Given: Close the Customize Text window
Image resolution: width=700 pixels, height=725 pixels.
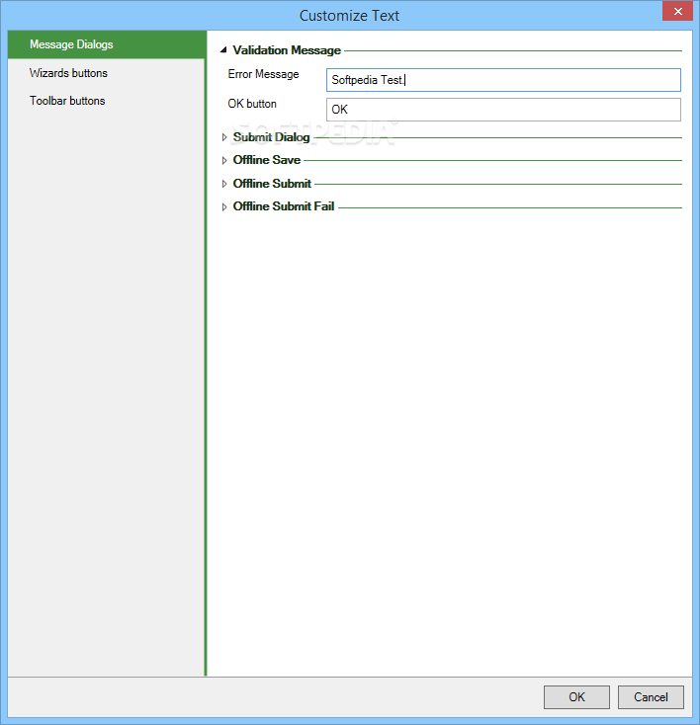Looking at the screenshot, I should [677, 11].
